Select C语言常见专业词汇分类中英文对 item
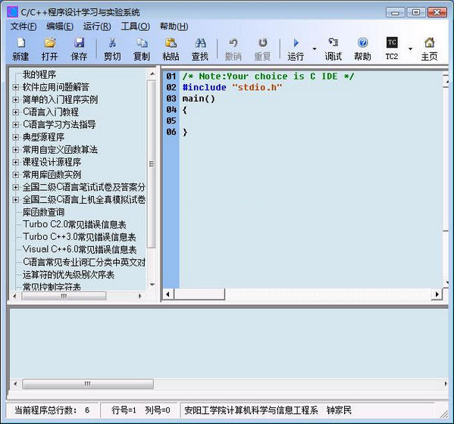Image resolution: width=454 pixels, height=424 pixels. pyautogui.click(x=84, y=262)
